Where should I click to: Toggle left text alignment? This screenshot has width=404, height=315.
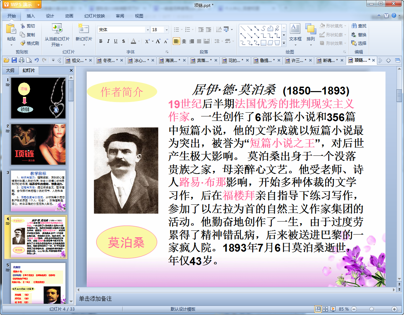[x=176, y=41]
